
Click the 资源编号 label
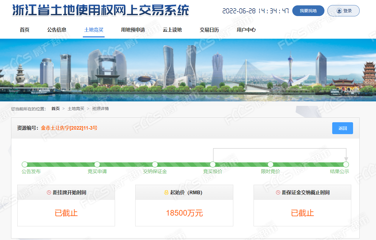coord(28,128)
